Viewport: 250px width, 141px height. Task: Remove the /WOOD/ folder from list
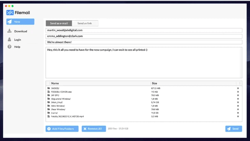[x=238, y=88]
